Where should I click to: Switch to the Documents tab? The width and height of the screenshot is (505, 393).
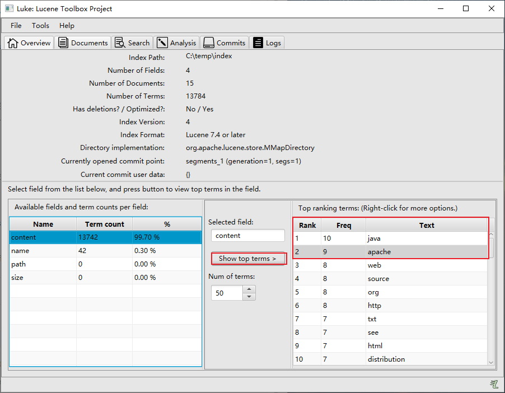[x=83, y=43]
